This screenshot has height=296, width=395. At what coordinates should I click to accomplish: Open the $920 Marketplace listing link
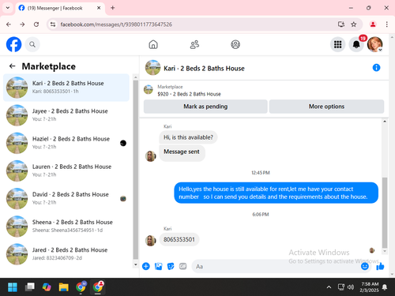click(189, 94)
